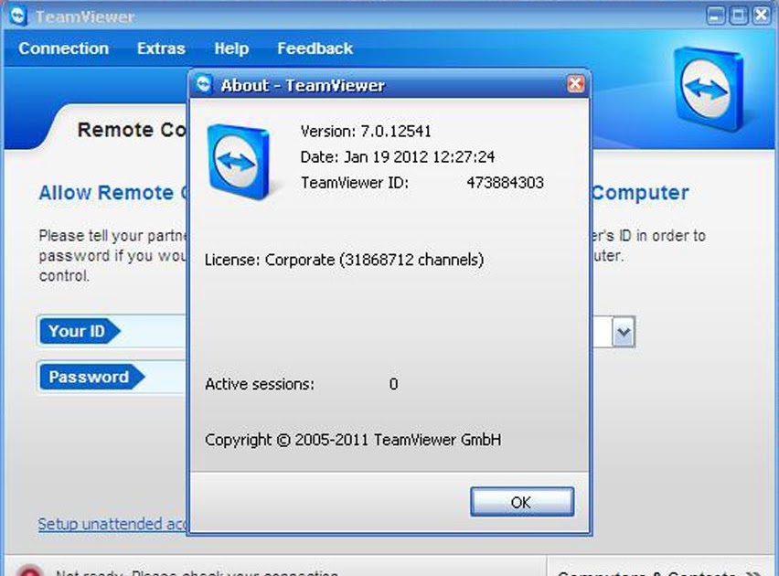This screenshot has width=779, height=576.
Task: Open the Connection menu
Action: pos(64,48)
